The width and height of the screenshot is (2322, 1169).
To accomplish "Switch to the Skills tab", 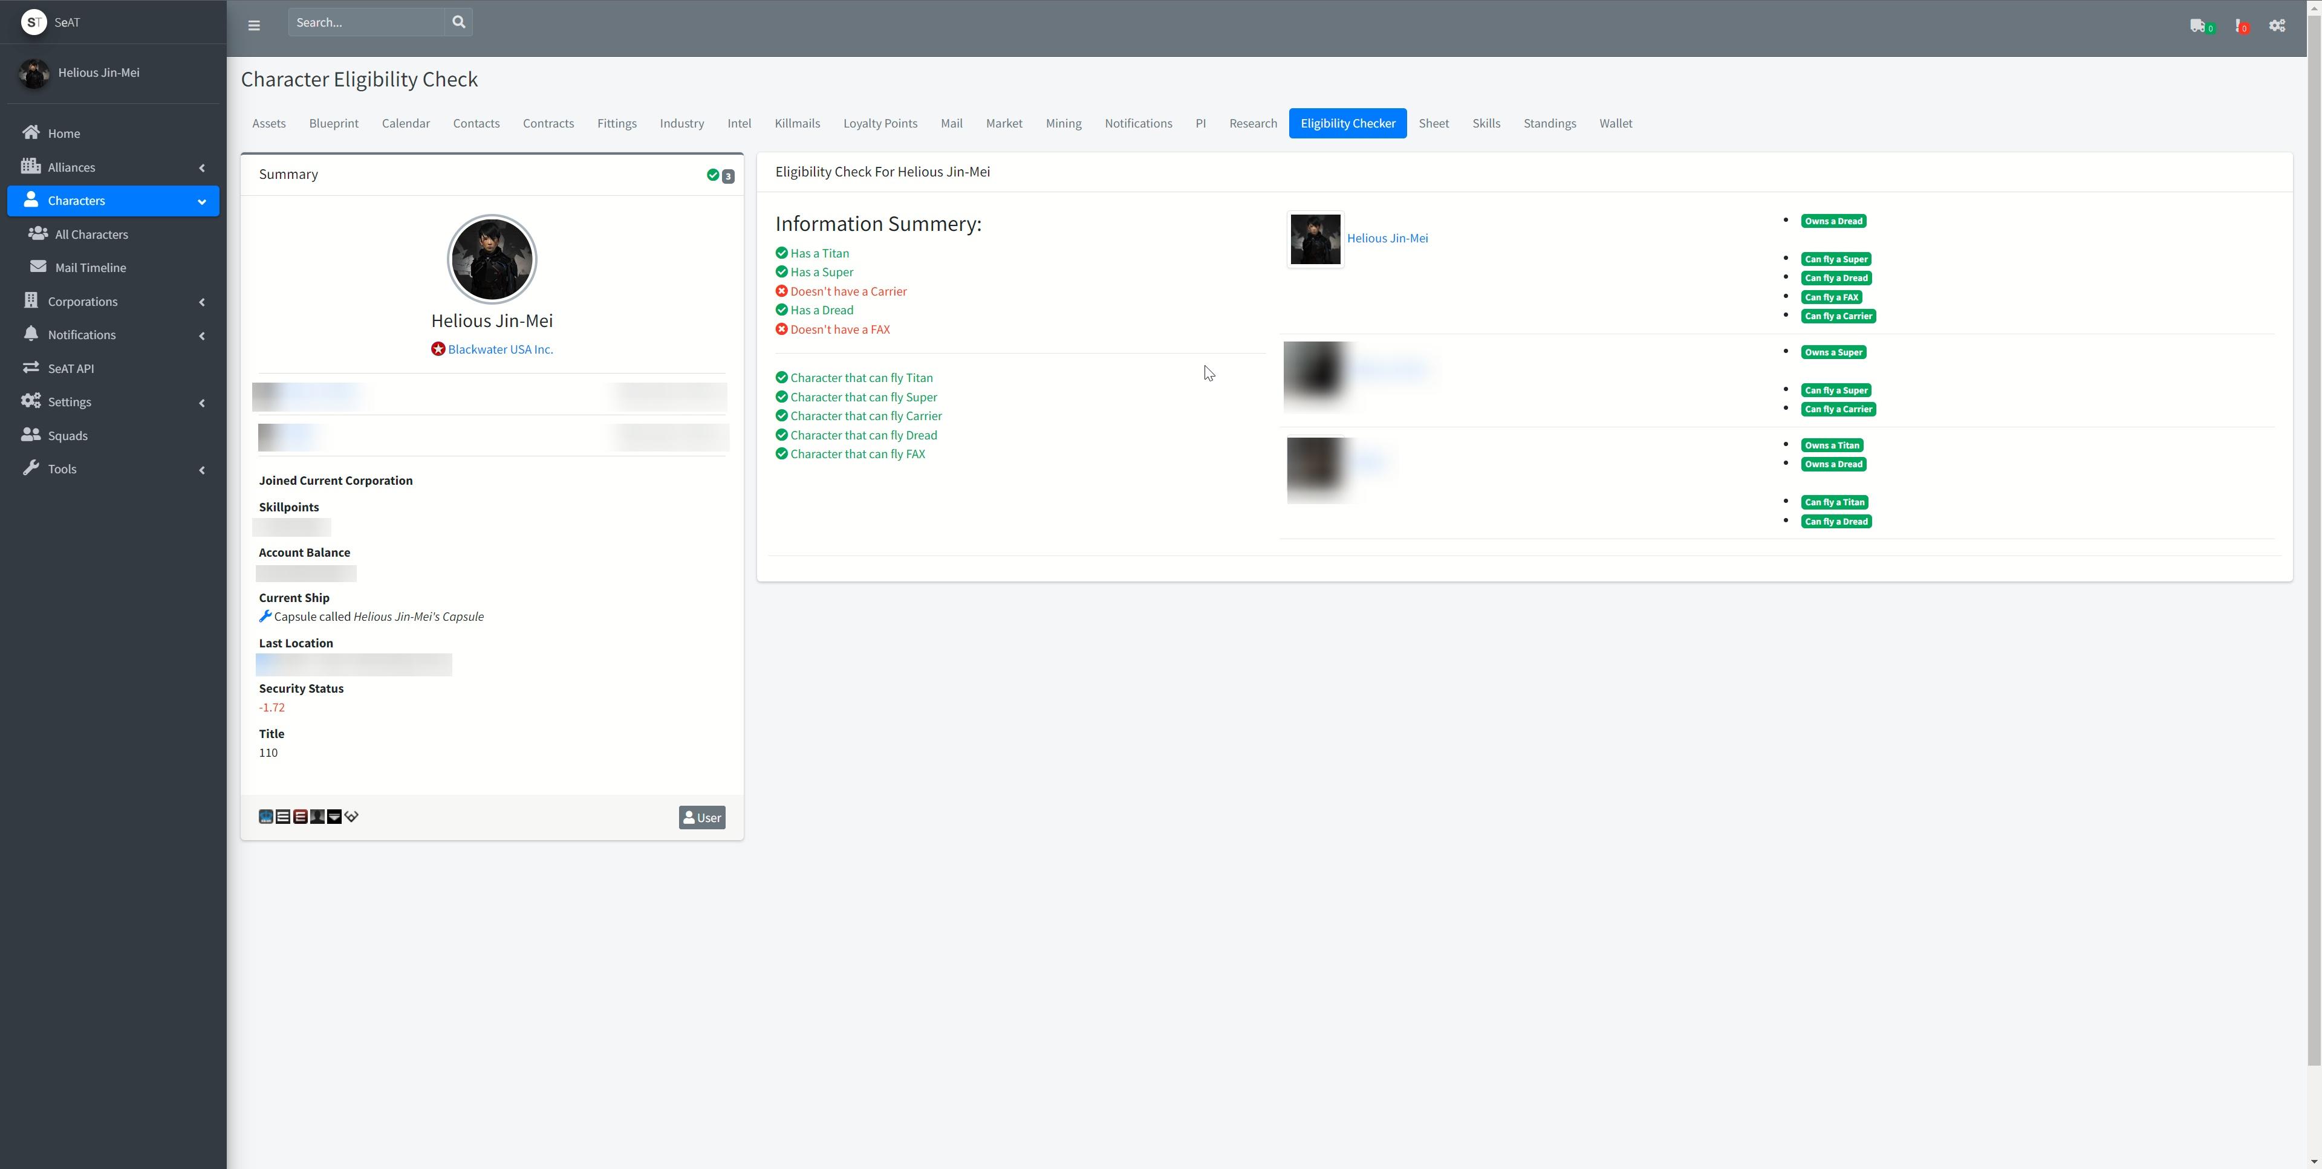I will point(1486,123).
